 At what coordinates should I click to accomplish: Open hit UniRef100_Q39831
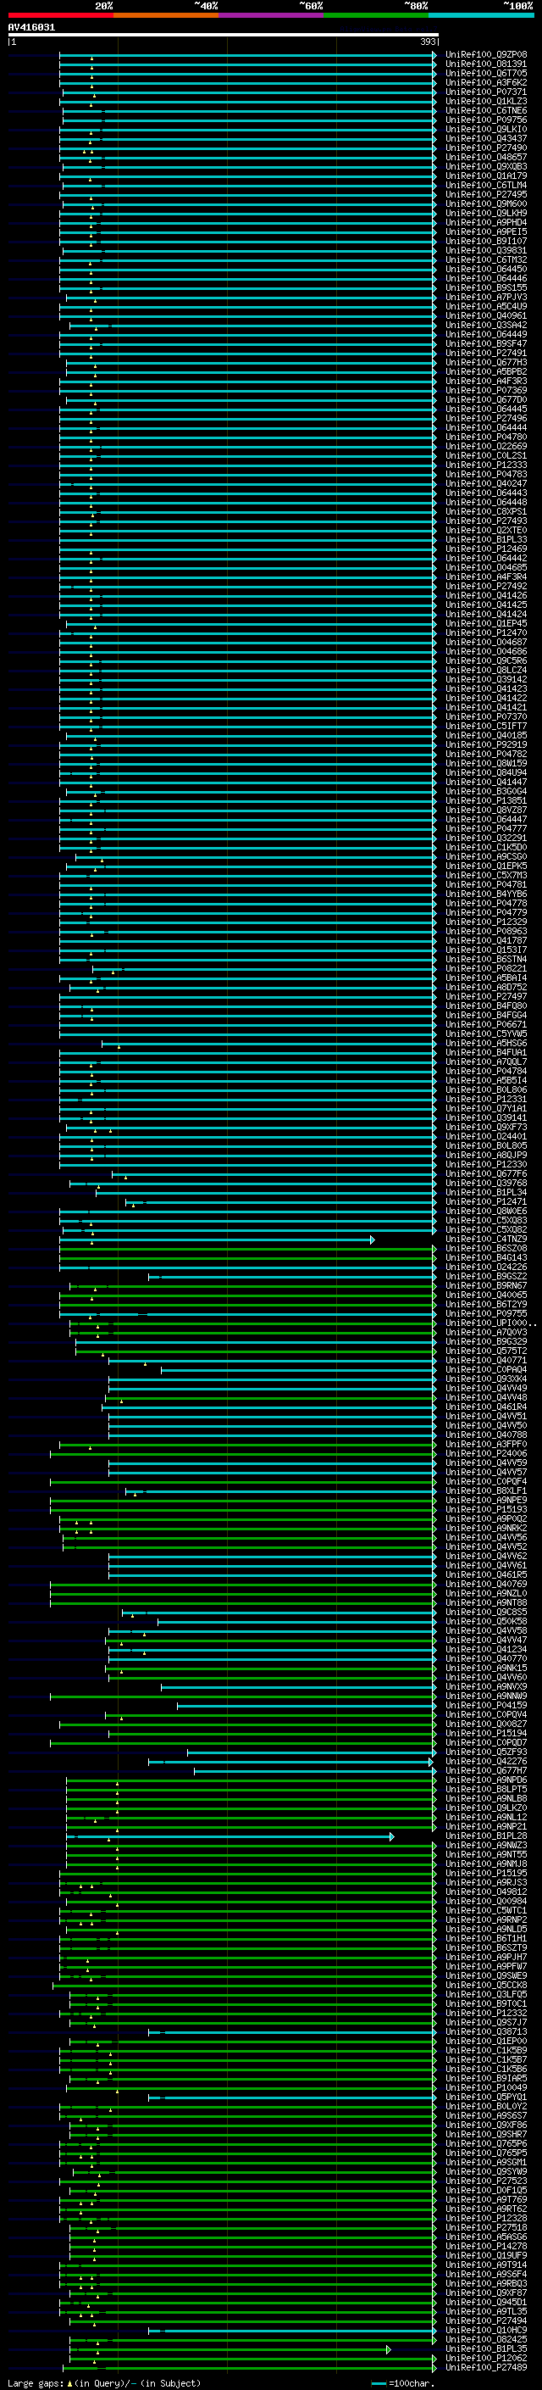(486, 252)
